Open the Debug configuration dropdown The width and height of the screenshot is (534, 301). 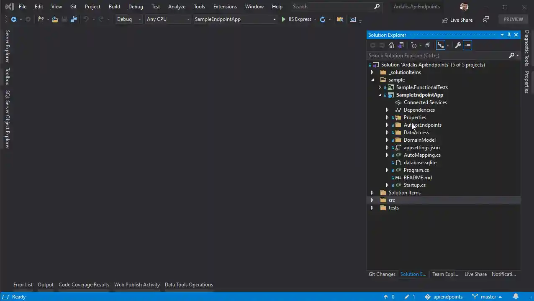pyautogui.click(x=129, y=19)
